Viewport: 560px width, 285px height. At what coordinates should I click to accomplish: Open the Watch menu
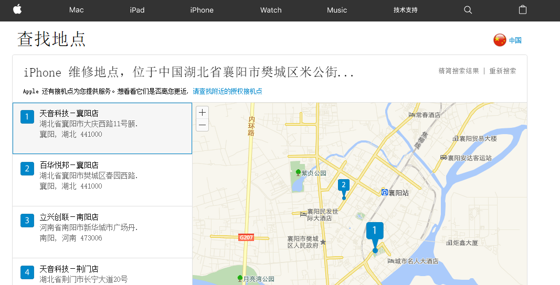[x=271, y=10]
